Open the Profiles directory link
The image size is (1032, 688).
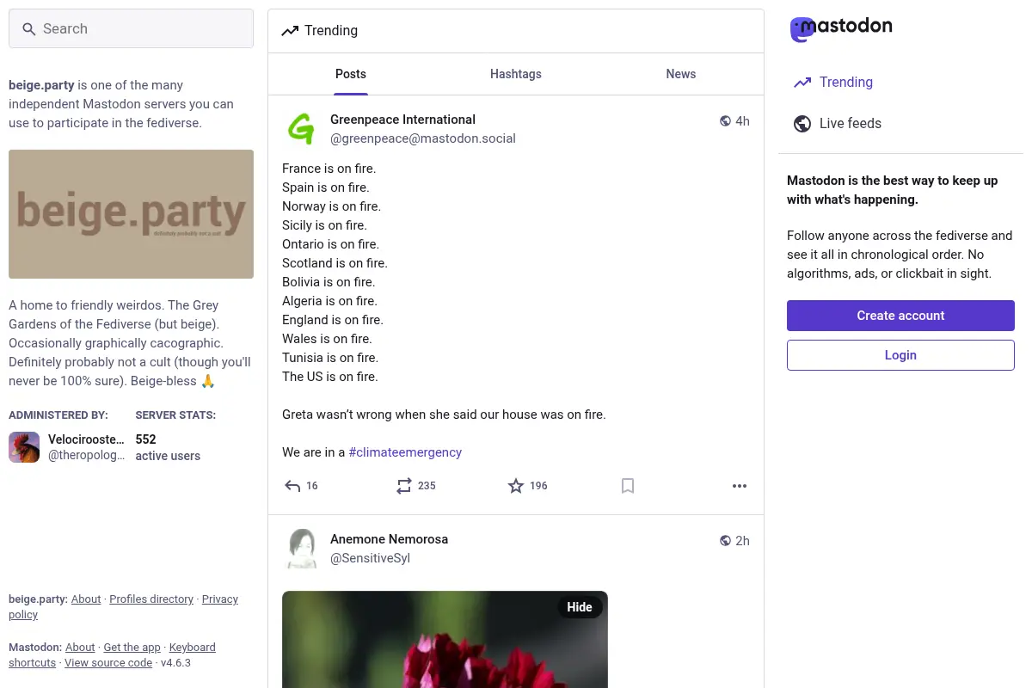click(151, 599)
